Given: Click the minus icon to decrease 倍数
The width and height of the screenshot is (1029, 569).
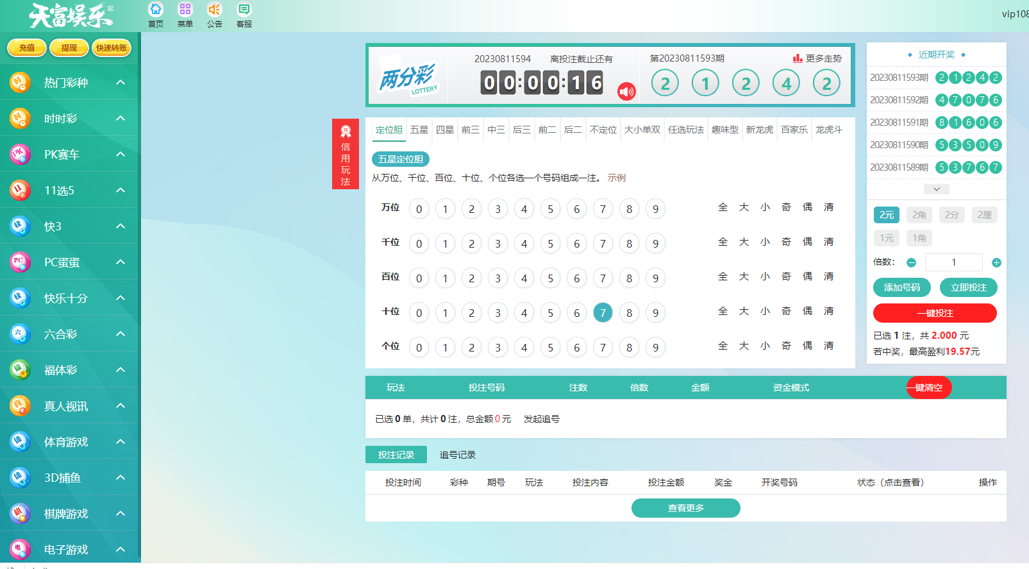Looking at the screenshot, I should (911, 262).
